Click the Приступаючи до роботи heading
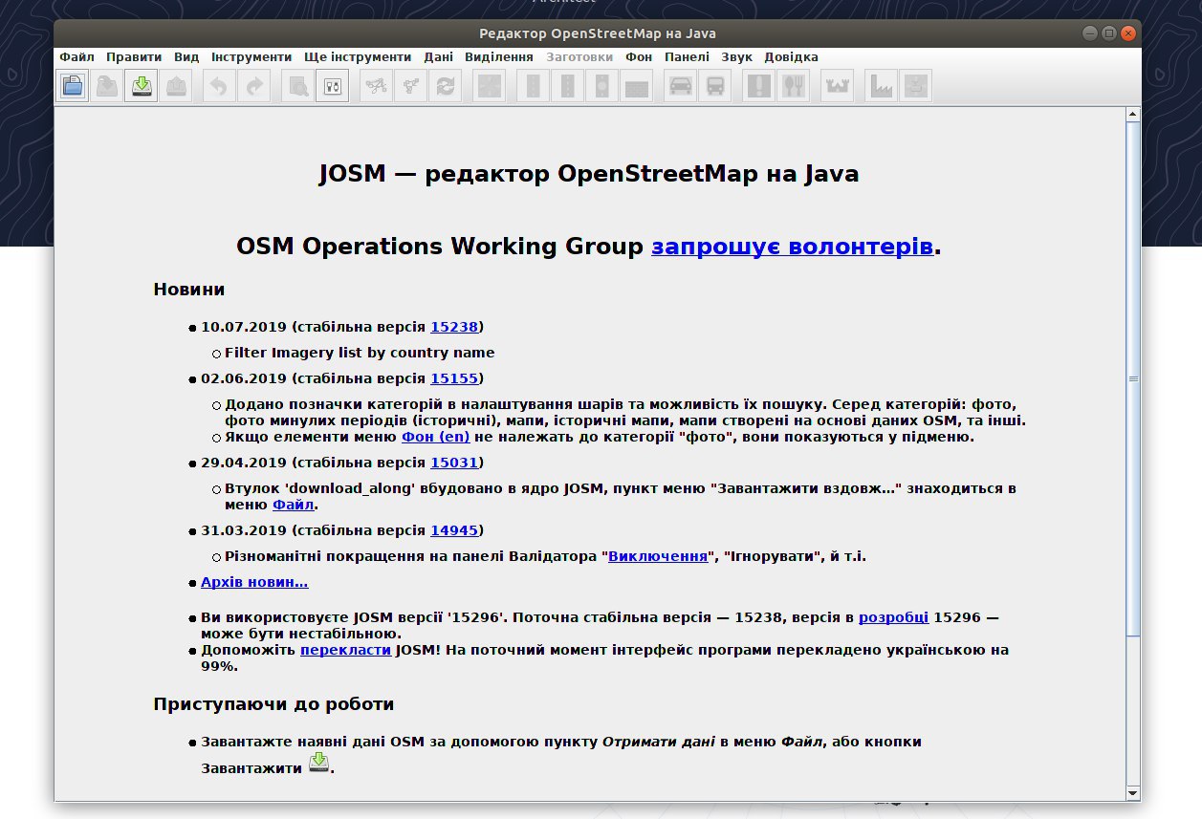Viewport: 1202px width, 819px height. (273, 704)
